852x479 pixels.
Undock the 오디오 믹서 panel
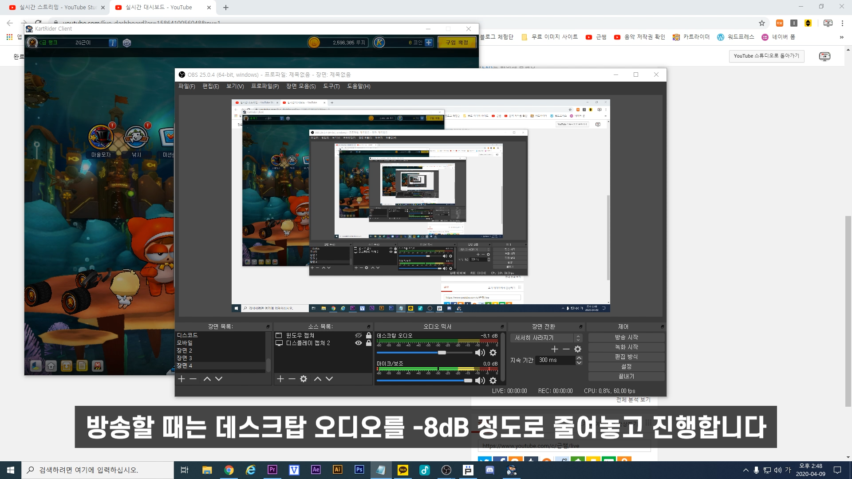coord(502,327)
